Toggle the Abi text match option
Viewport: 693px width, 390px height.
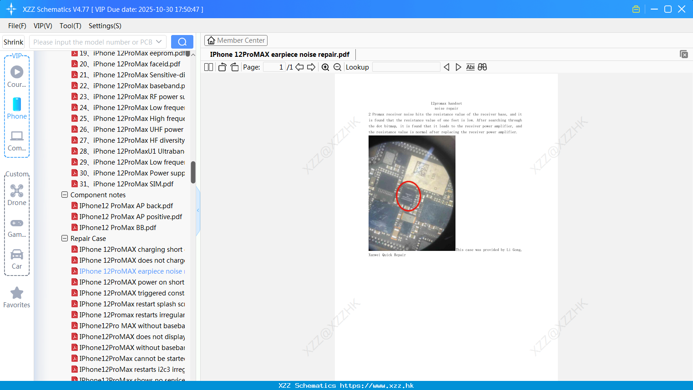(470, 67)
